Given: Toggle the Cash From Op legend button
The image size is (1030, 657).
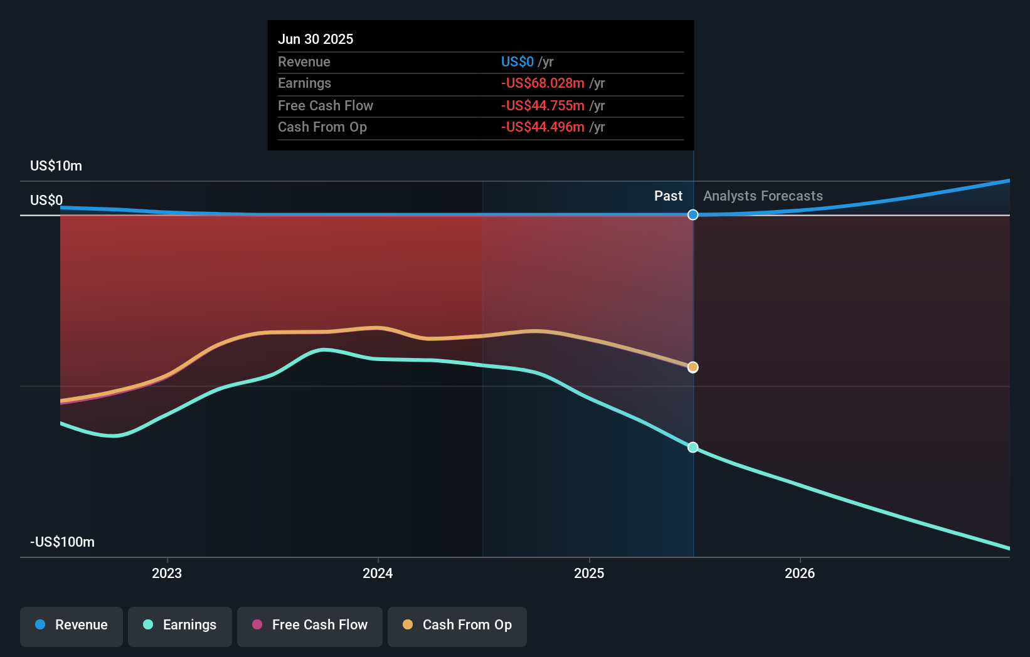Looking at the screenshot, I should 457,626.
